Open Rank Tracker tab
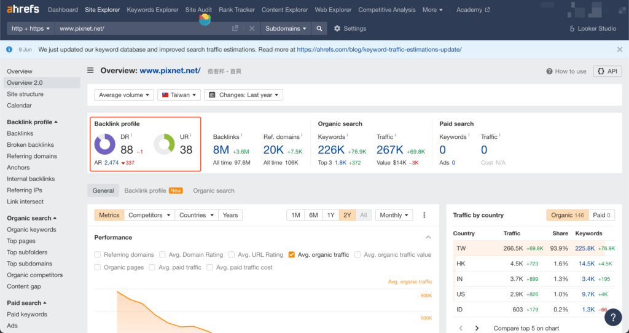Screen dimensions: 629x333 point(236,10)
